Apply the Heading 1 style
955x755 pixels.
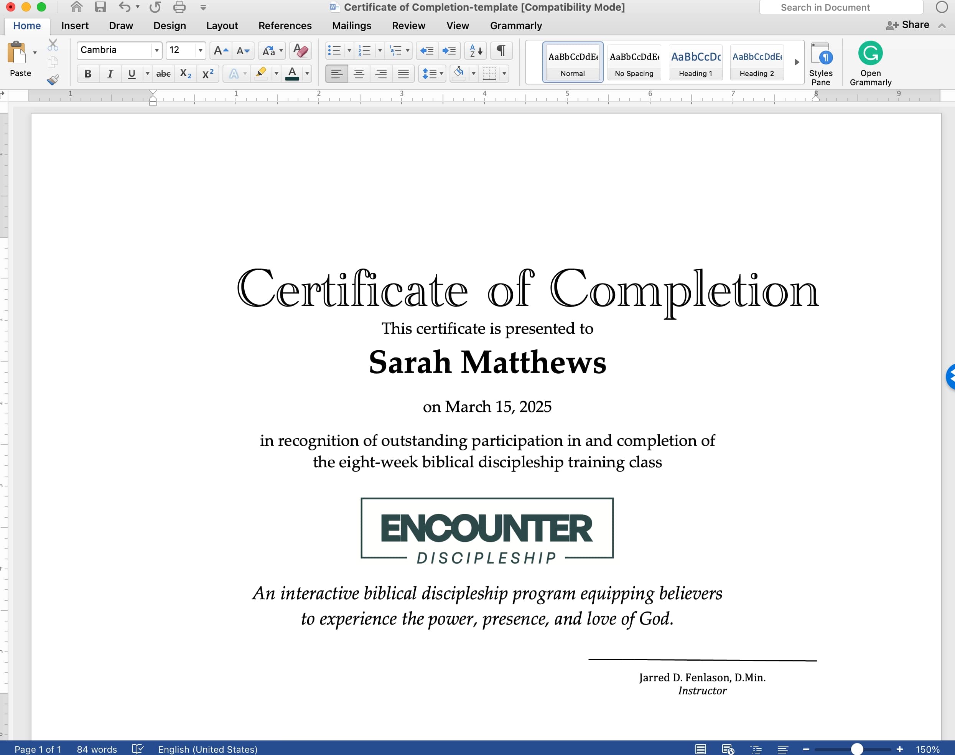point(696,62)
